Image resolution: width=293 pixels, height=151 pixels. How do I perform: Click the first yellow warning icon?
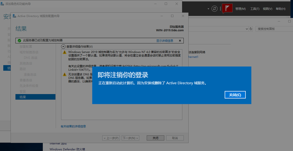point(64,52)
